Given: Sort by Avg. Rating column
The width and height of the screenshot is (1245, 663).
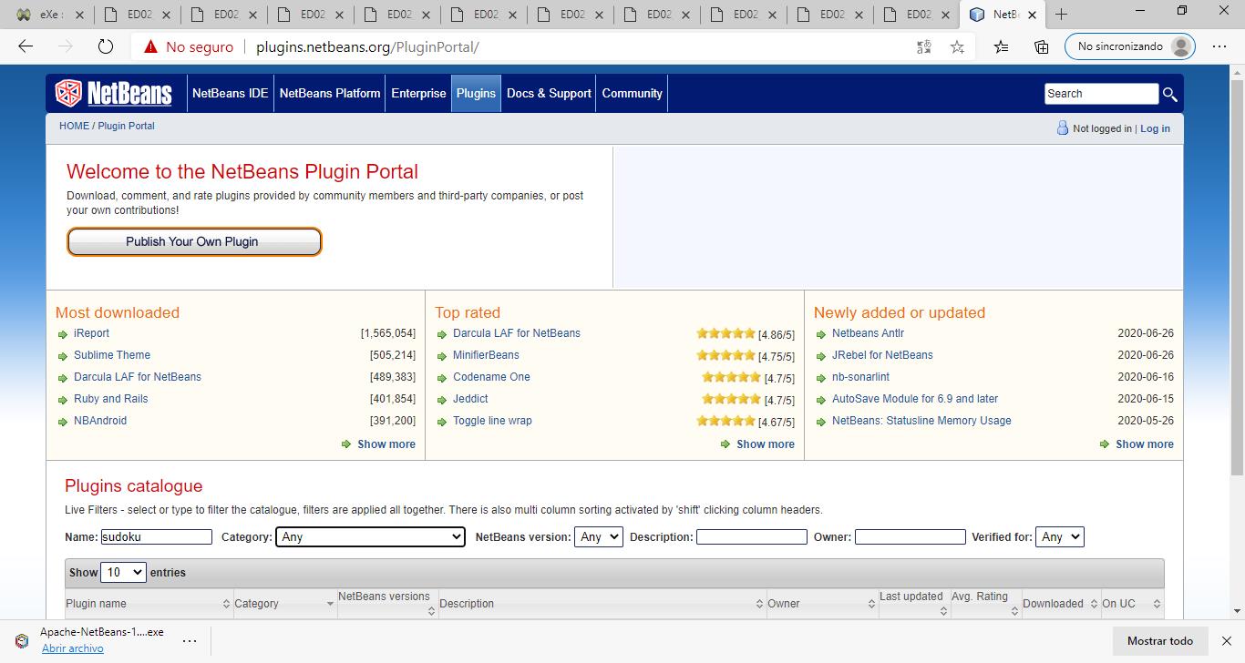Looking at the screenshot, I should [984, 604].
